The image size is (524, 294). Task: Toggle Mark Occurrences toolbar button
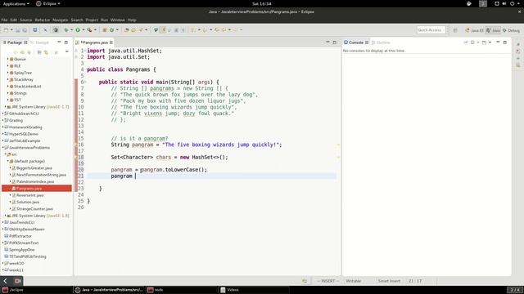(x=163, y=30)
